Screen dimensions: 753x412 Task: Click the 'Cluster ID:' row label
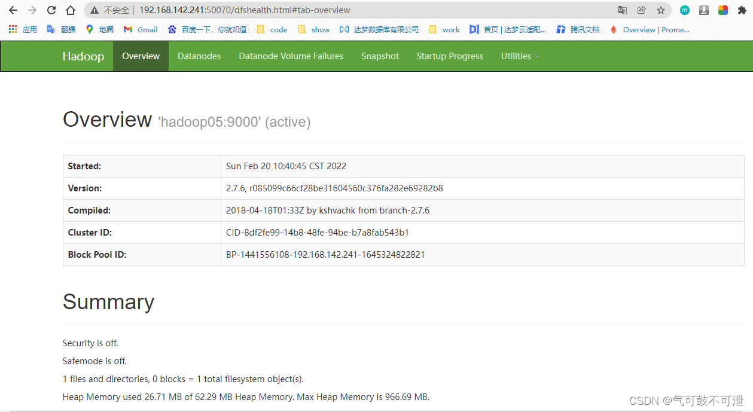(x=90, y=233)
